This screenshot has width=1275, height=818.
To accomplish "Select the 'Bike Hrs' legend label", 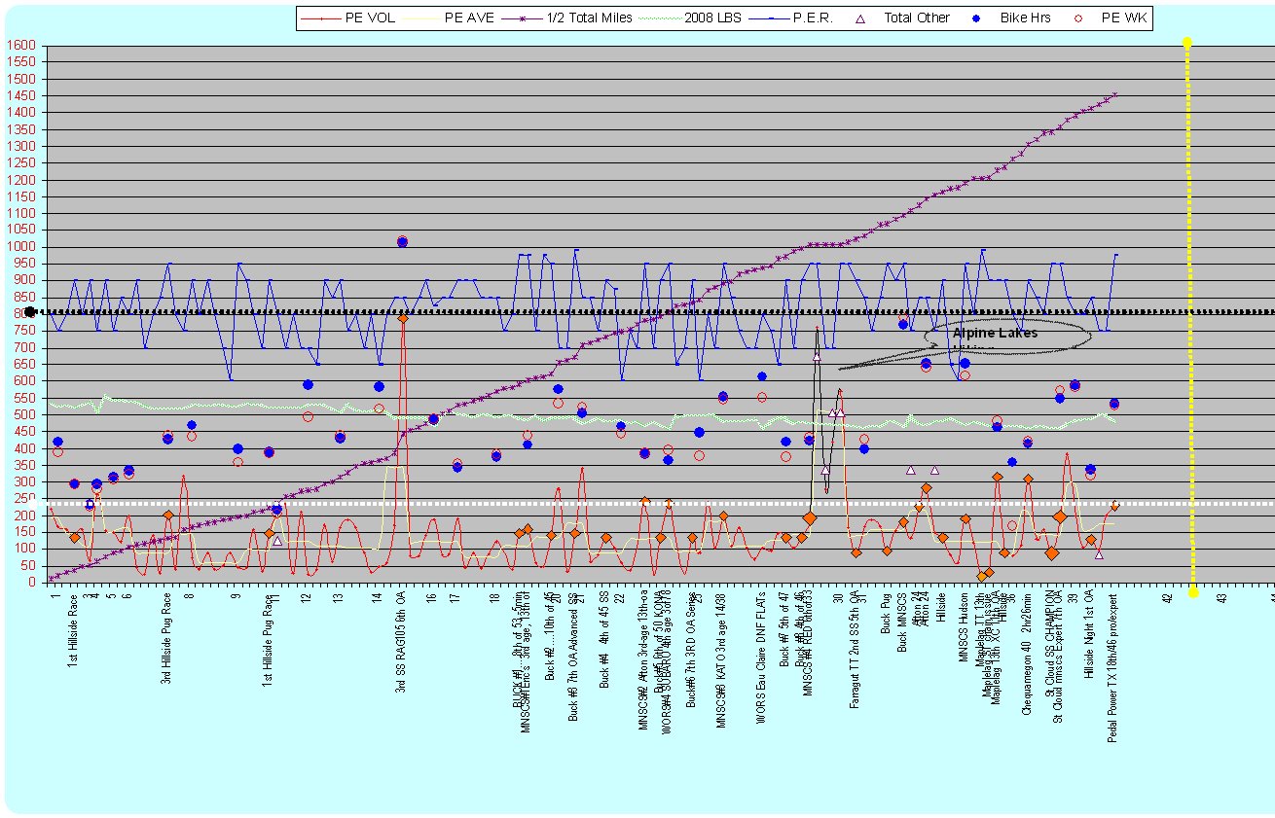I will click(1024, 18).
